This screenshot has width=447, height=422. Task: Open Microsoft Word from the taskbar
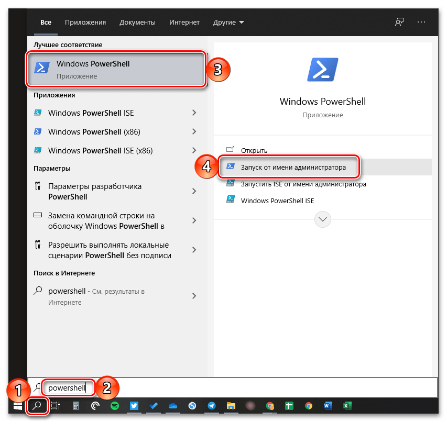[328, 405]
